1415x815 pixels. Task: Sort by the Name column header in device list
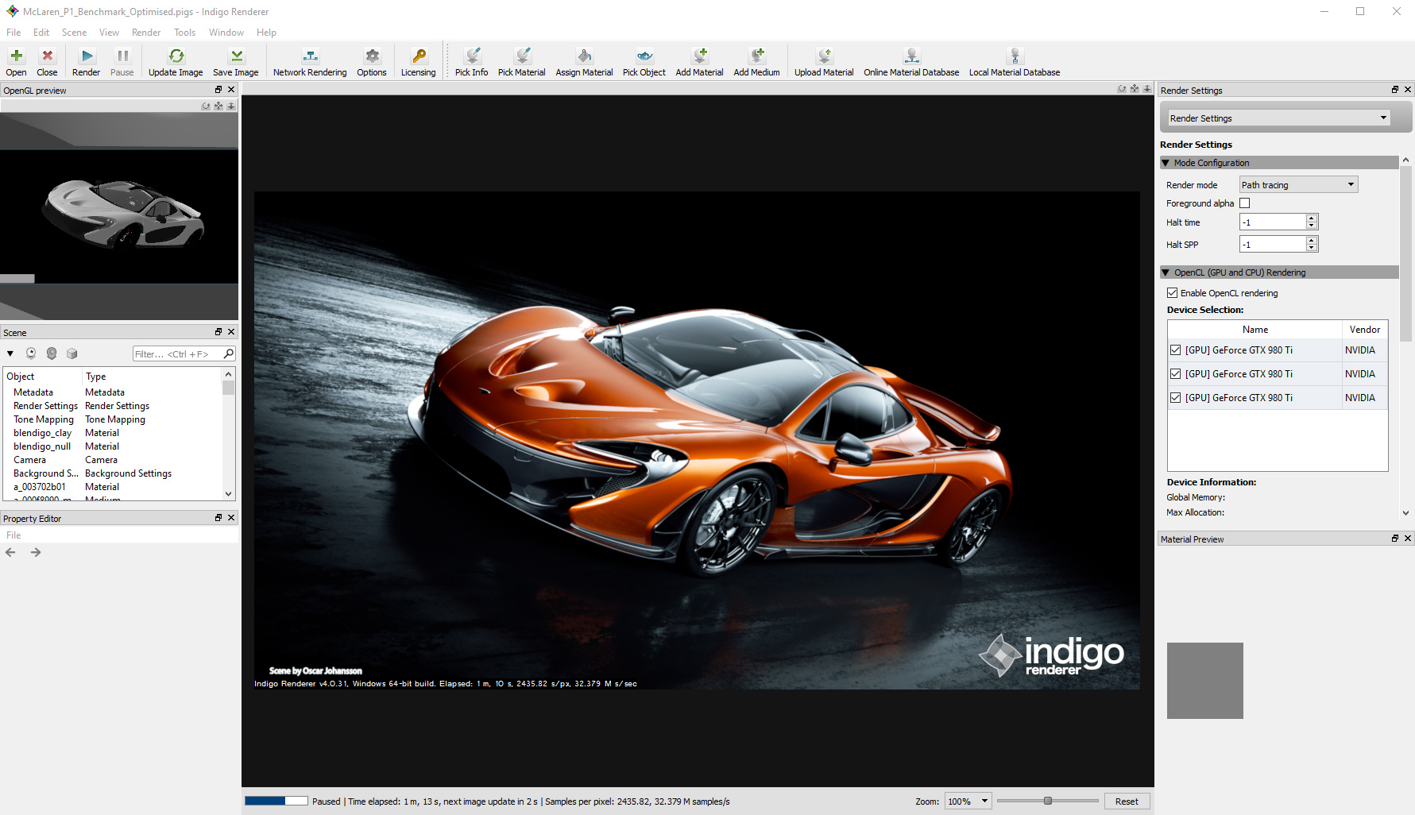click(1255, 330)
